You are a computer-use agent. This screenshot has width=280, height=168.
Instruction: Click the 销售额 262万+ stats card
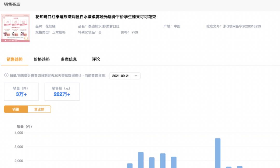[62, 91]
